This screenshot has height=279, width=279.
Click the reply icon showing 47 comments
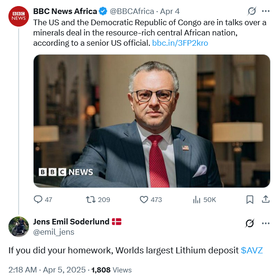point(38,200)
